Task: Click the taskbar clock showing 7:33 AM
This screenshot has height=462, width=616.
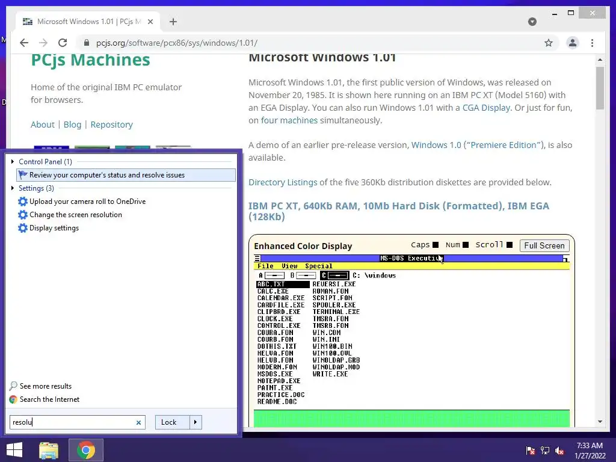Action: pos(590,451)
